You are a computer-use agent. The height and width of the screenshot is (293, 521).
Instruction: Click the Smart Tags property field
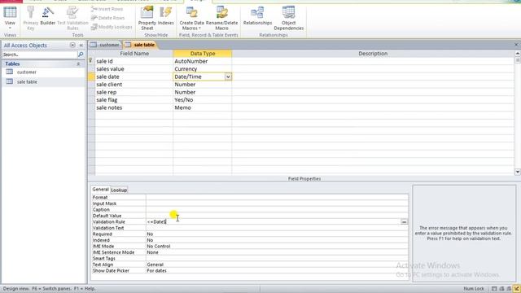click(x=277, y=259)
